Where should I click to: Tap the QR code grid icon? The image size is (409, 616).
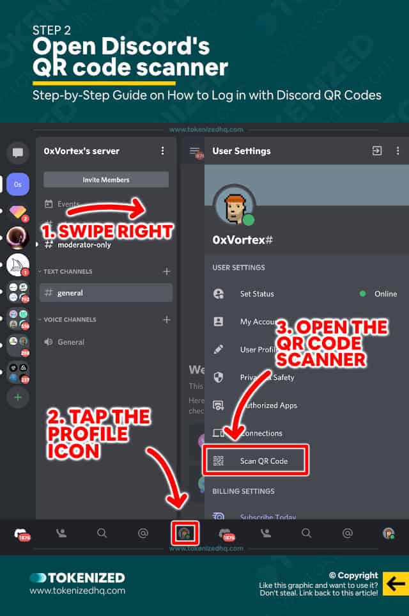coord(218,461)
